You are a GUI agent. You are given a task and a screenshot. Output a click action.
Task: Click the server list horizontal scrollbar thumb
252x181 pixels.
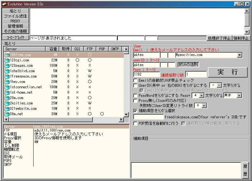51,120
